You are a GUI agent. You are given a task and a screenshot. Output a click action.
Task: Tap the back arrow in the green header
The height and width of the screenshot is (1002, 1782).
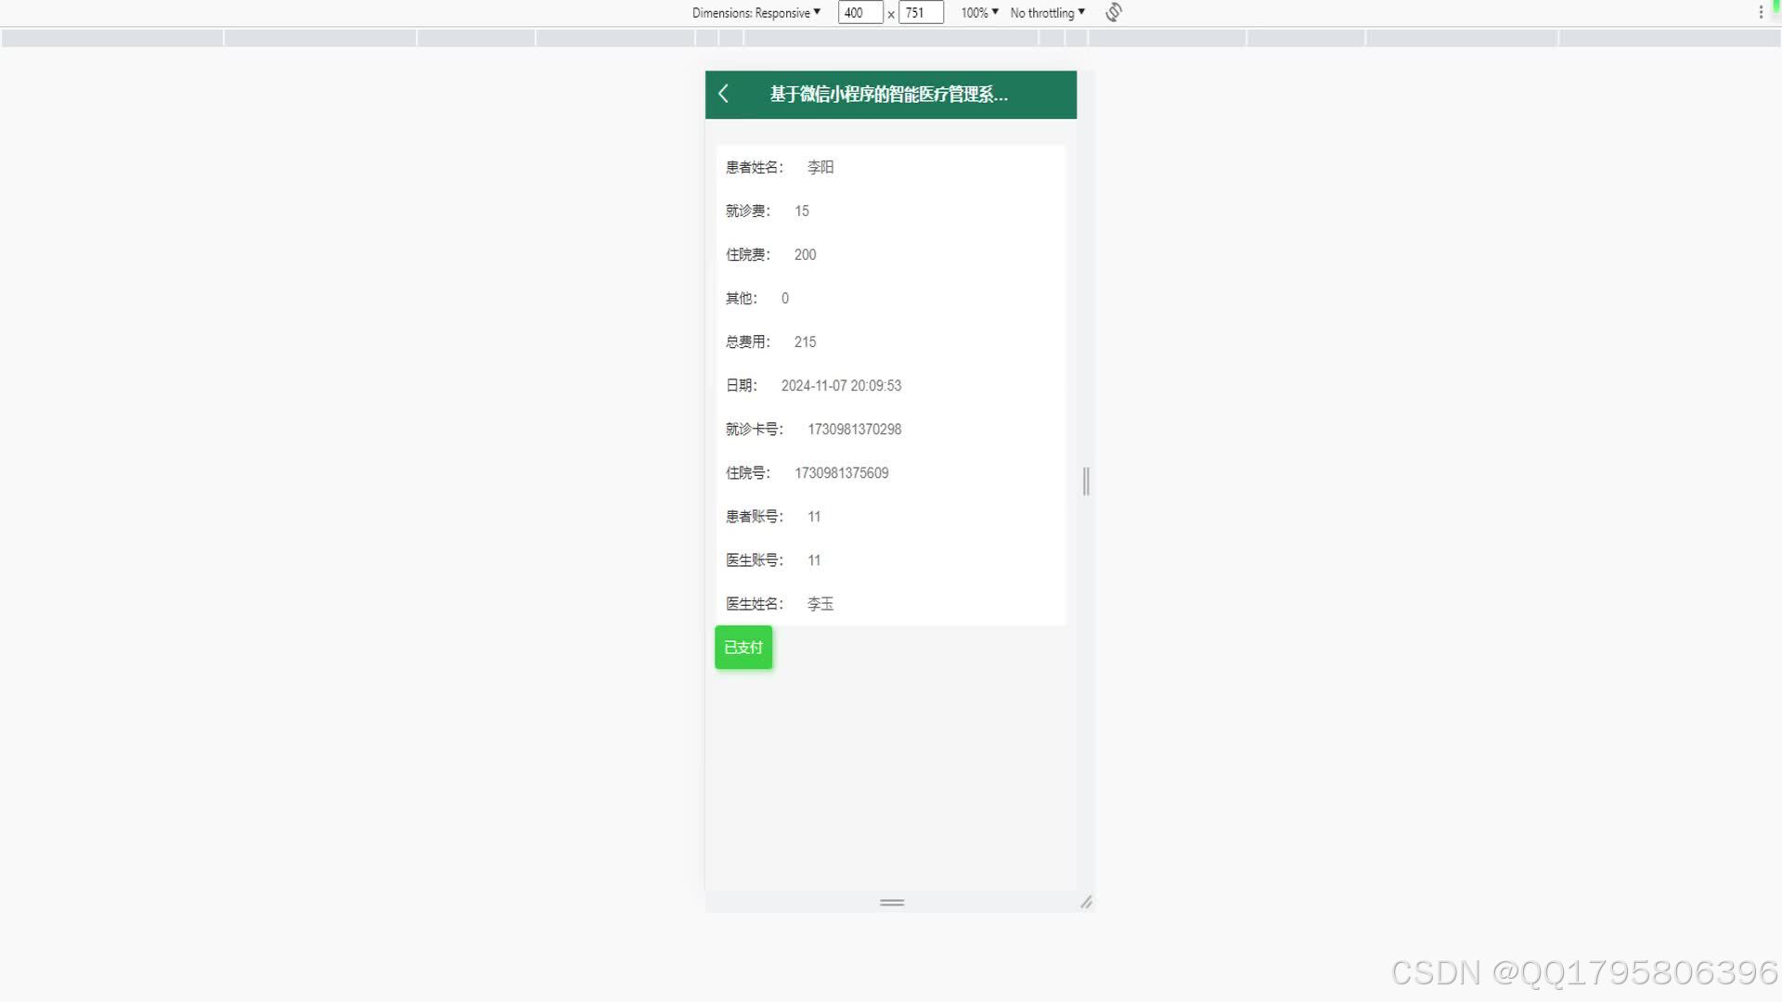pyautogui.click(x=724, y=95)
